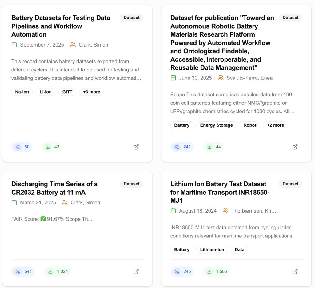The height and width of the screenshot is (288, 315).
Task: Click the download icon showing 1,586
Action: click(x=209, y=271)
